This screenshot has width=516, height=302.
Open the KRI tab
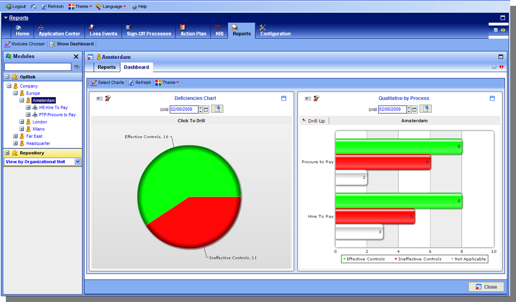click(x=219, y=31)
